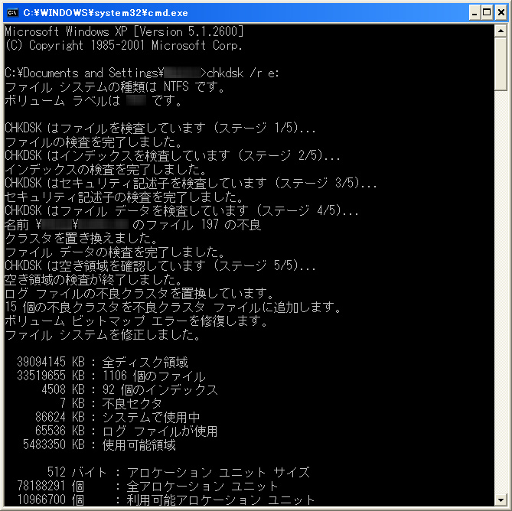Click the '78188291 個 : 全アロケーション ユニット' line

(x=148, y=487)
